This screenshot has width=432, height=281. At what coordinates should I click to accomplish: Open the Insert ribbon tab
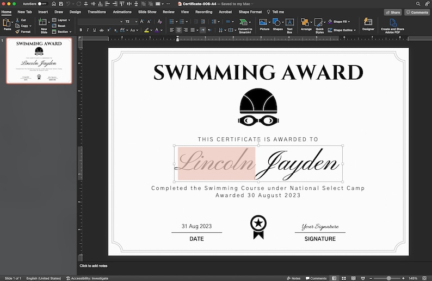pyautogui.click(x=43, y=12)
